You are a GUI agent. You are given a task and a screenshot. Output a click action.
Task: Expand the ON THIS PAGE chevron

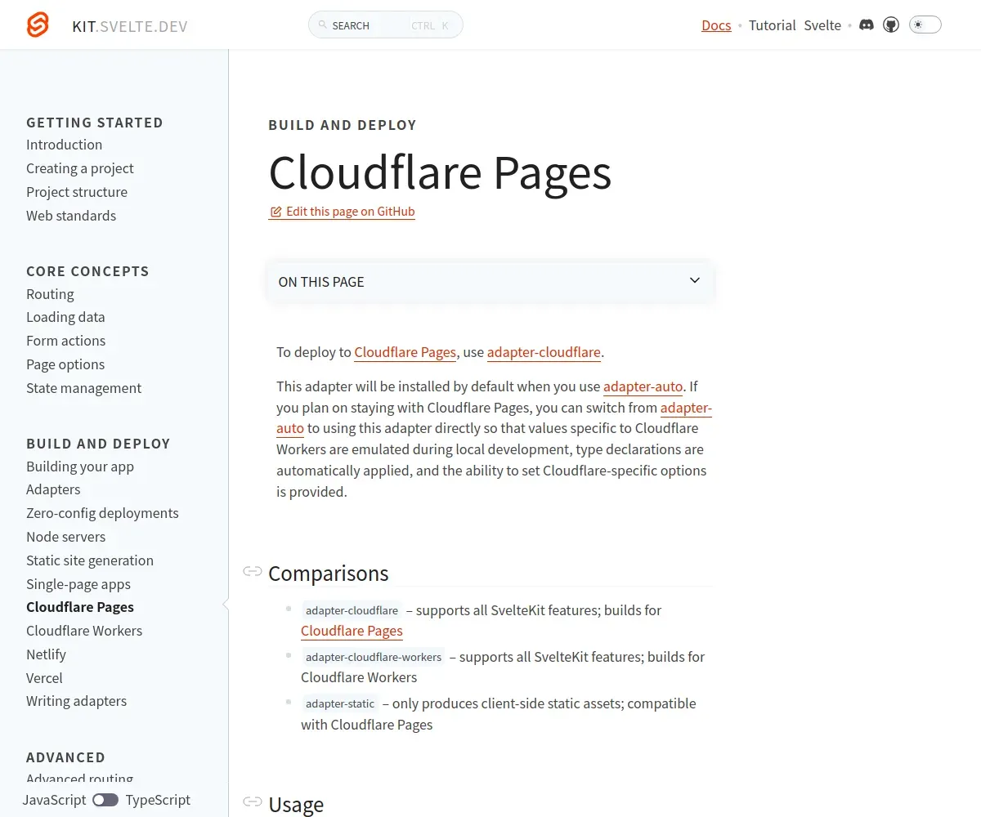(x=695, y=280)
